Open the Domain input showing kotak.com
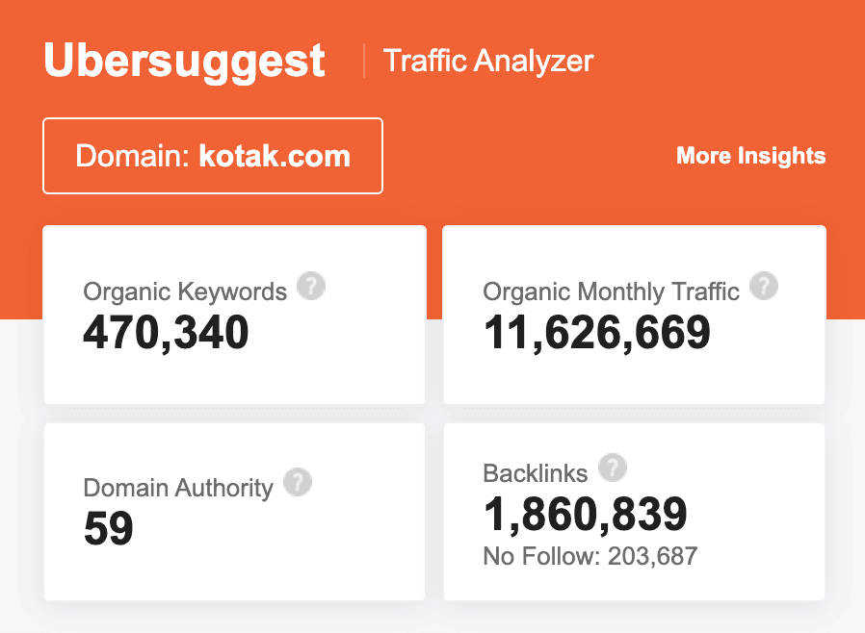Image resolution: width=865 pixels, height=633 pixels. click(212, 155)
